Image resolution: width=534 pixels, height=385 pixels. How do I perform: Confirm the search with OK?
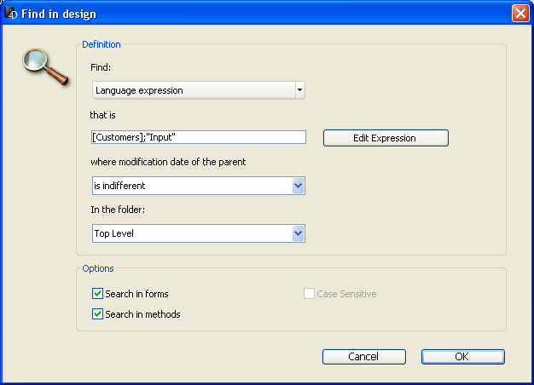(462, 357)
